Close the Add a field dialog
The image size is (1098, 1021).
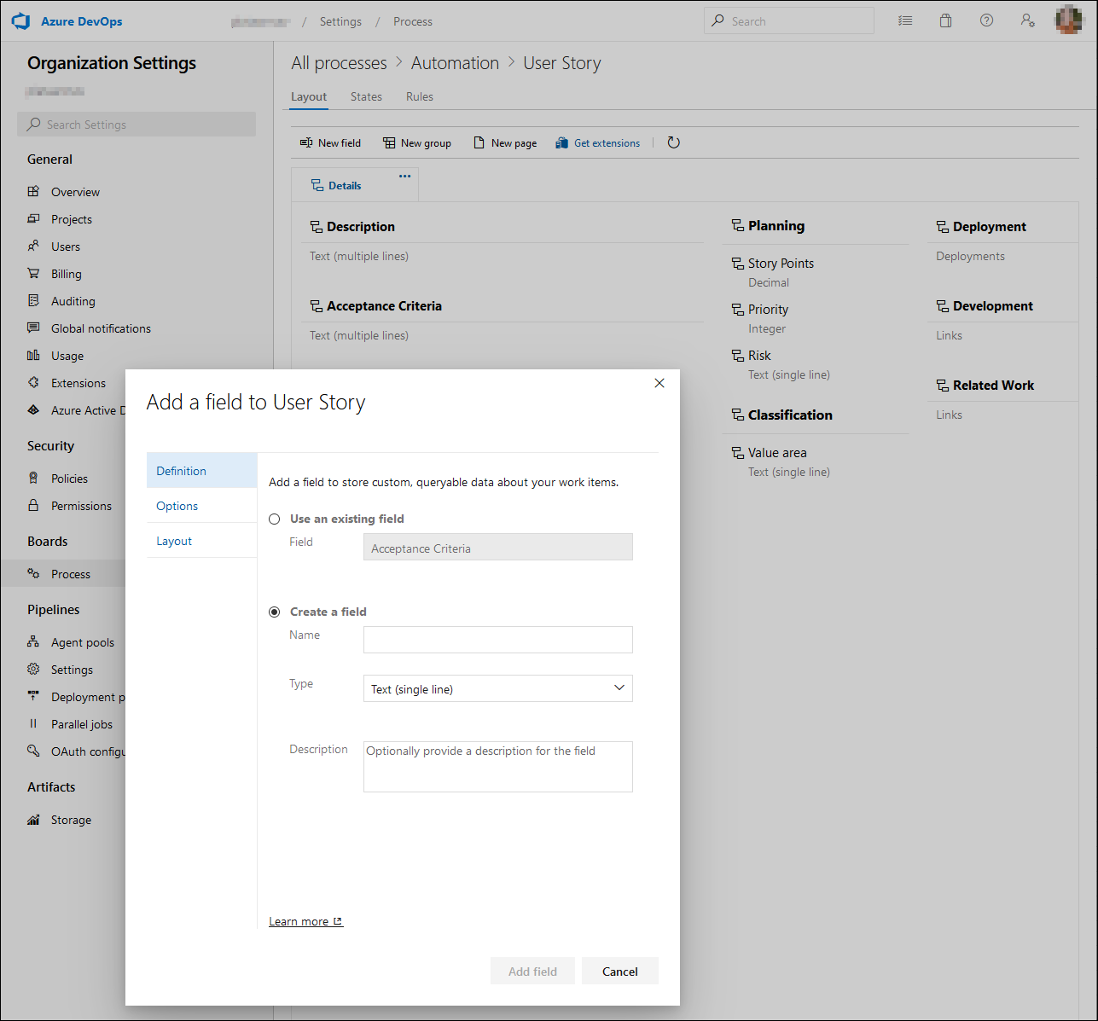click(x=659, y=383)
